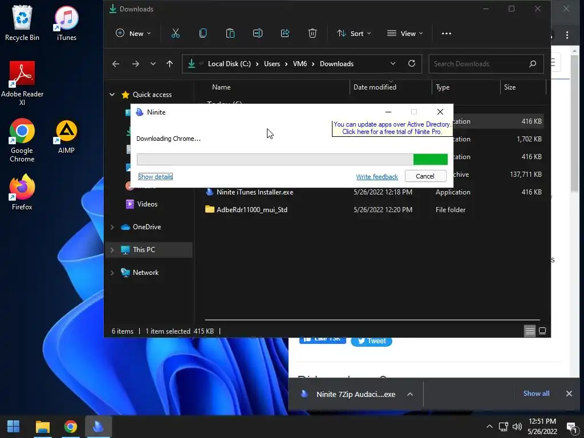Click Local Disk (C:) in breadcrumb
Viewport: 584px width, 438px height.
(x=229, y=64)
